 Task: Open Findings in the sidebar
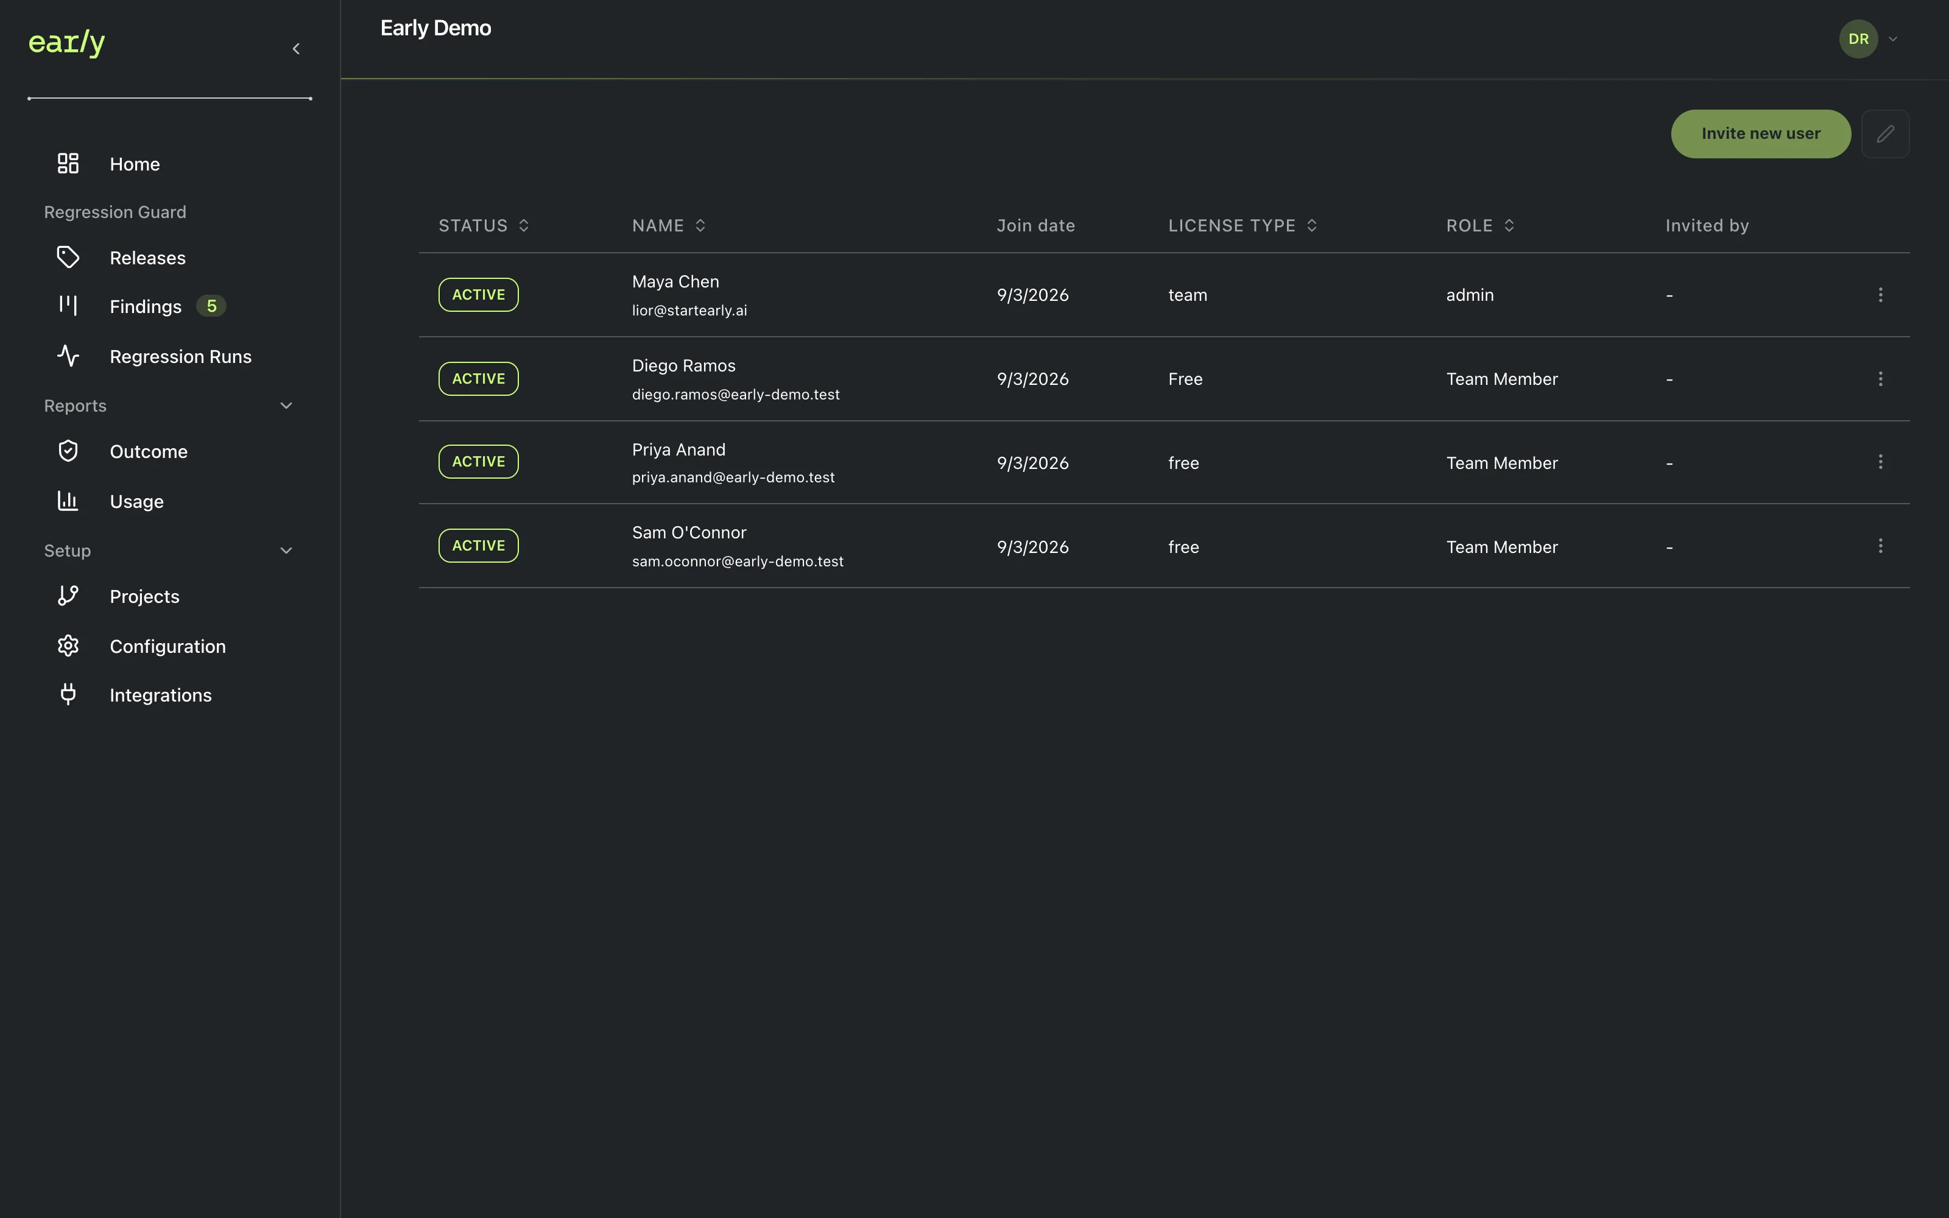[146, 307]
